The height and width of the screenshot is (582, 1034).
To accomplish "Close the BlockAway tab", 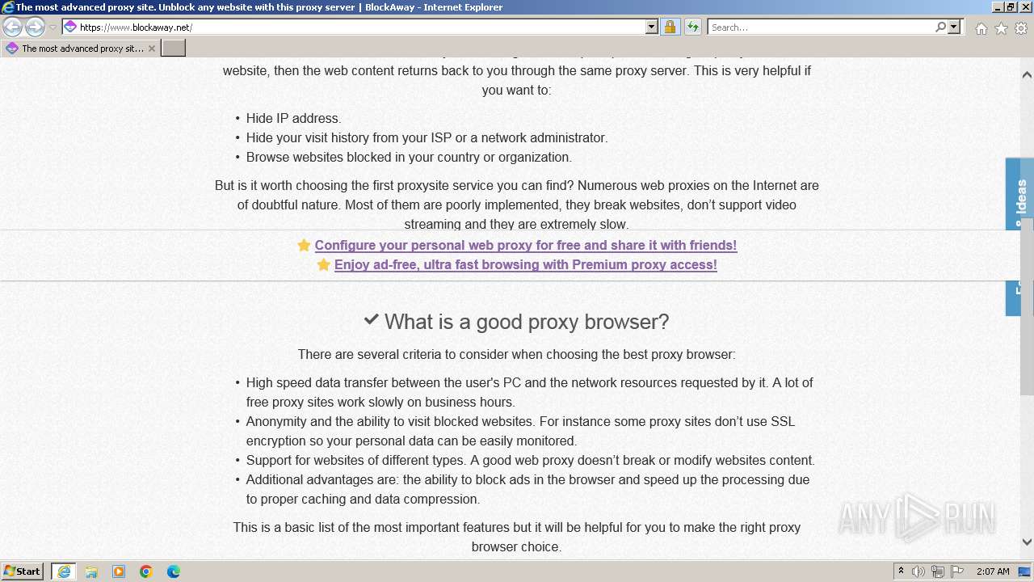I will point(151,48).
